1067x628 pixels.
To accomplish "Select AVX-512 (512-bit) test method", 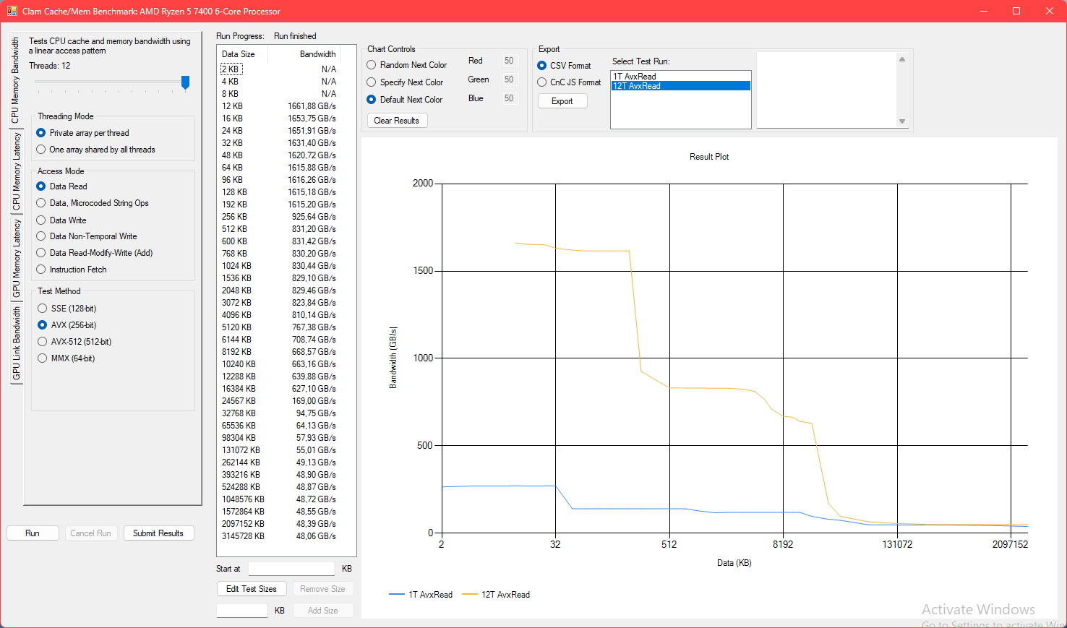I will 43,342.
